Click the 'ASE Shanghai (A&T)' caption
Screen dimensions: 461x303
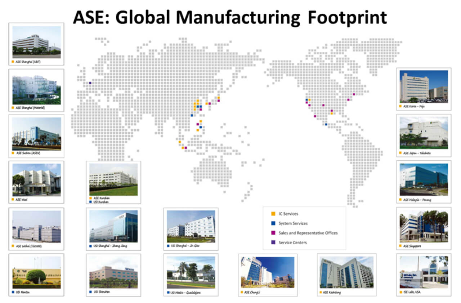point(28,62)
